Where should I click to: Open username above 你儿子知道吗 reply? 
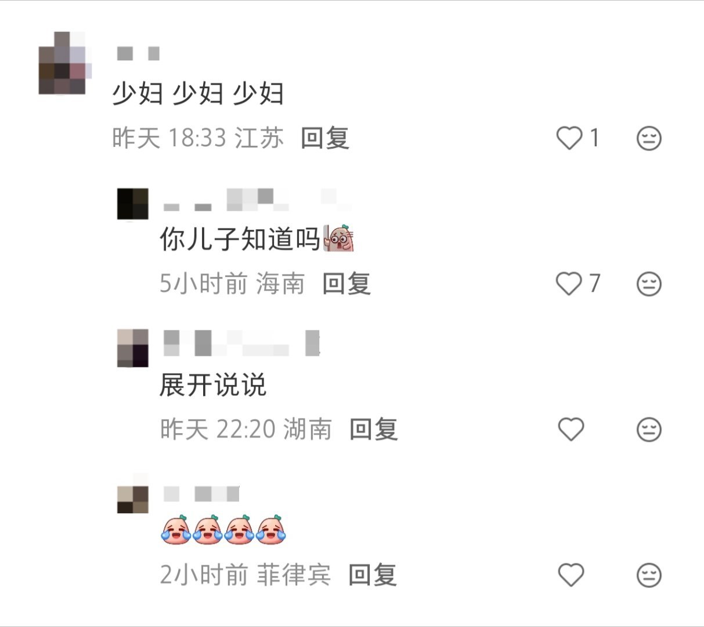coord(257,200)
